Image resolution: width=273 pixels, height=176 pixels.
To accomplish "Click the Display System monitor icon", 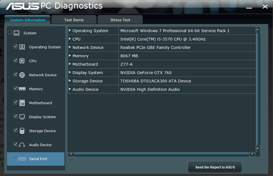I will pyautogui.click(x=22, y=117).
